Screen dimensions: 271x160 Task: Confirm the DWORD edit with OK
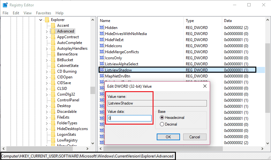point(168,137)
